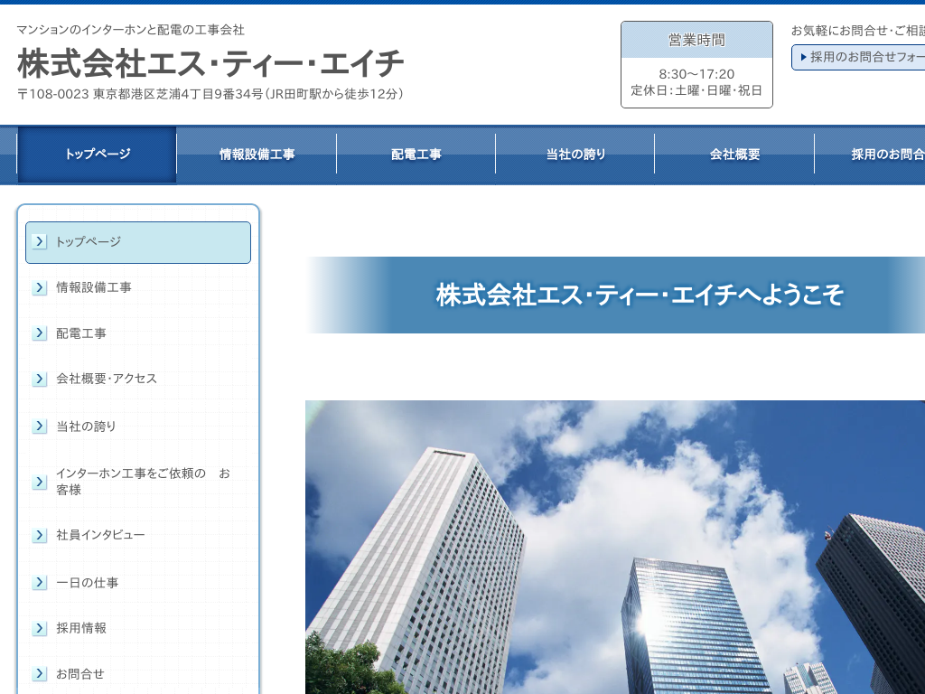Click the skyscraper photo on the main page

[x=614, y=547]
